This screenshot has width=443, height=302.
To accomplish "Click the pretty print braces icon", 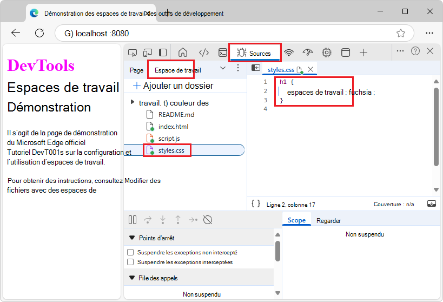I will pos(256,203).
